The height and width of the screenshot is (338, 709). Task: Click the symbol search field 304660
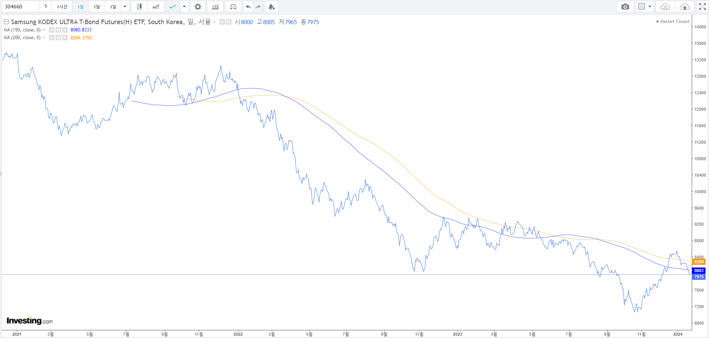click(20, 7)
